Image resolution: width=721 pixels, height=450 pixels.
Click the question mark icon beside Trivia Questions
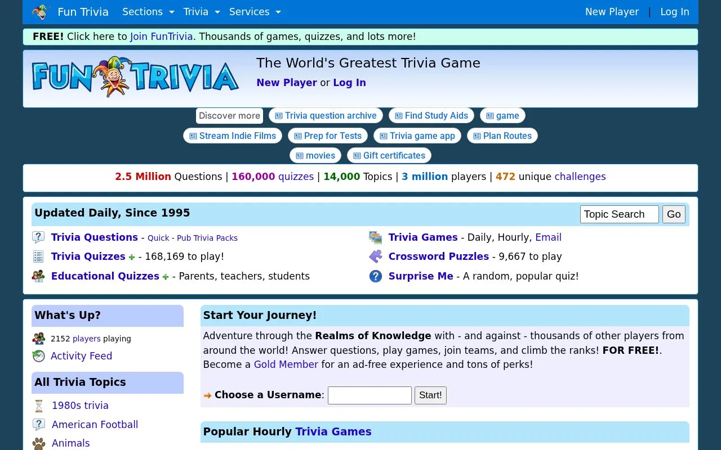coord(38,237)
